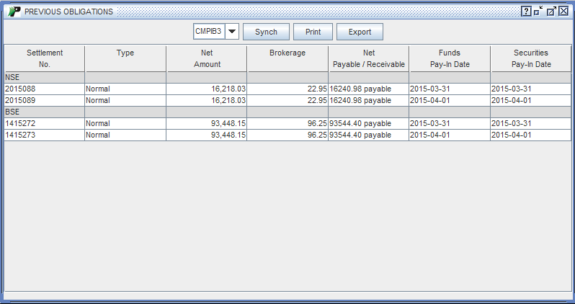Close the Previous Obligations window
575x304 pixels.
(563, 12)
